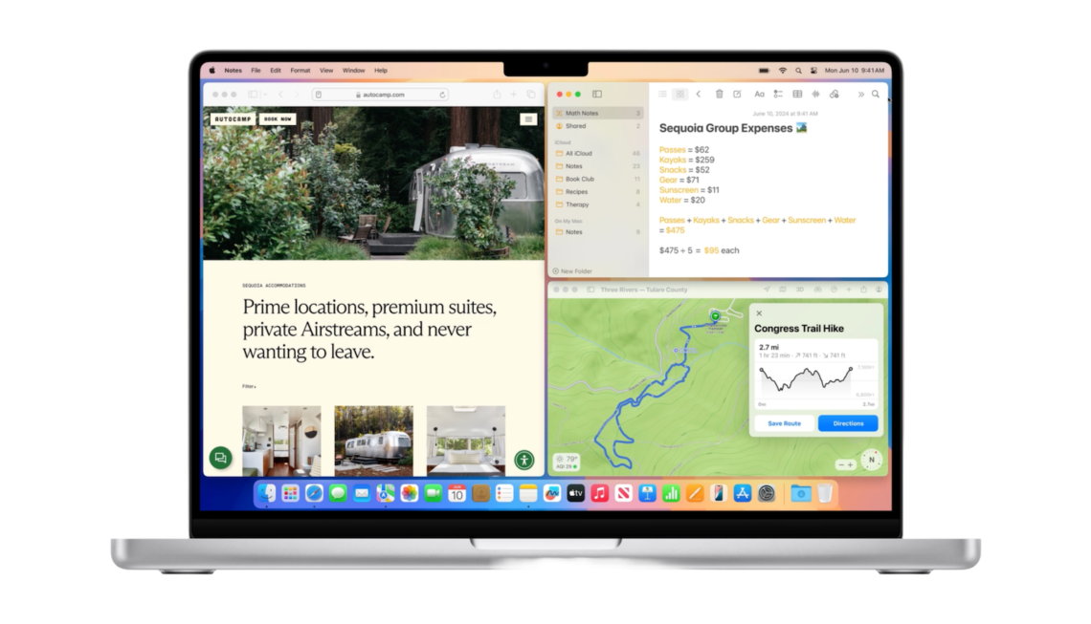Insert a checklist using the checklist icon
The image size is (1091, 624).
pyautogui.click(x=778, y=95)
